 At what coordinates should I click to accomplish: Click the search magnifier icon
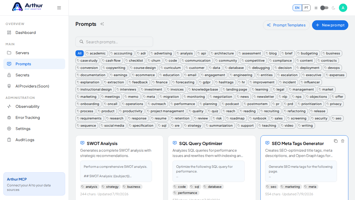[82, 42]
